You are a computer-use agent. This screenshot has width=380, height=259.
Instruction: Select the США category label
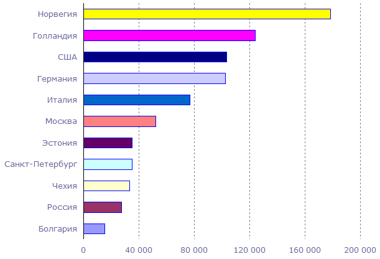67,57
